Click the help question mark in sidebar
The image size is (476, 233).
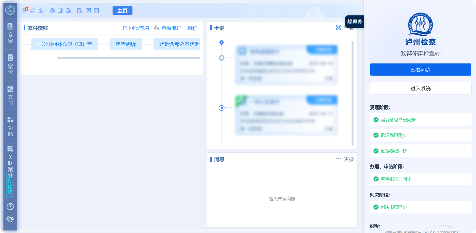(x=10, y=206)
